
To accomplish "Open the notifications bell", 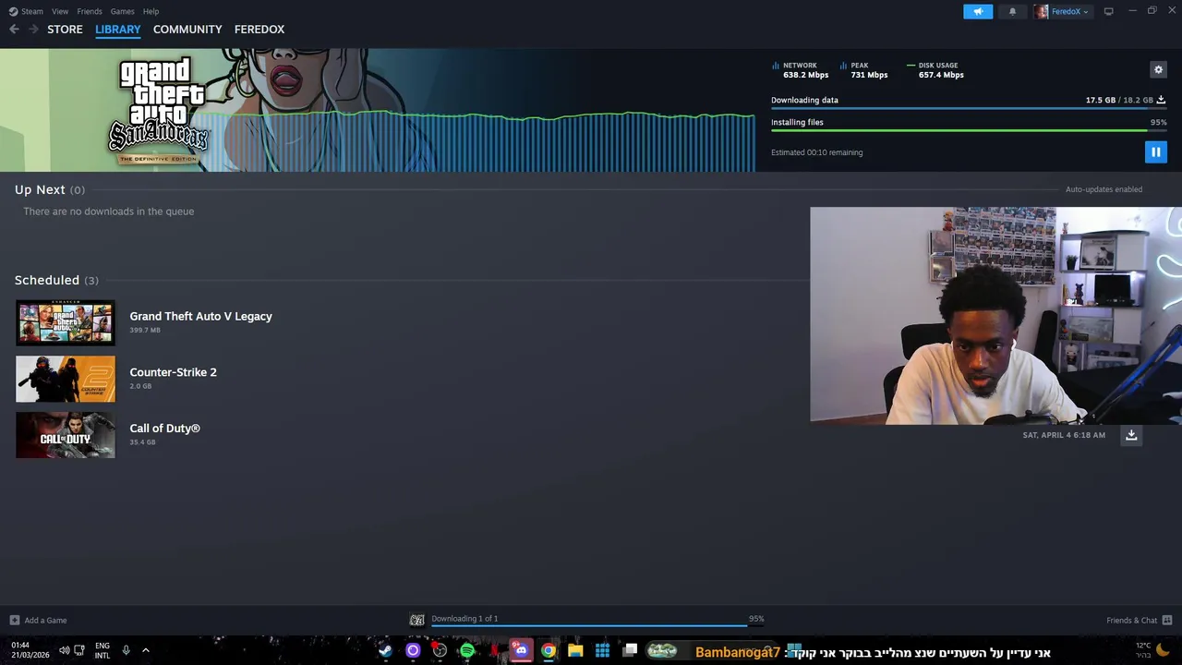I will [x=1012, y=11].
